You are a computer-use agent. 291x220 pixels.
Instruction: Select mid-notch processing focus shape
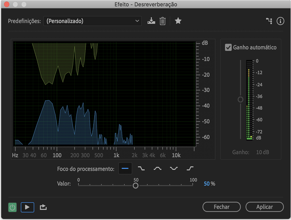[x=174, y=168]
